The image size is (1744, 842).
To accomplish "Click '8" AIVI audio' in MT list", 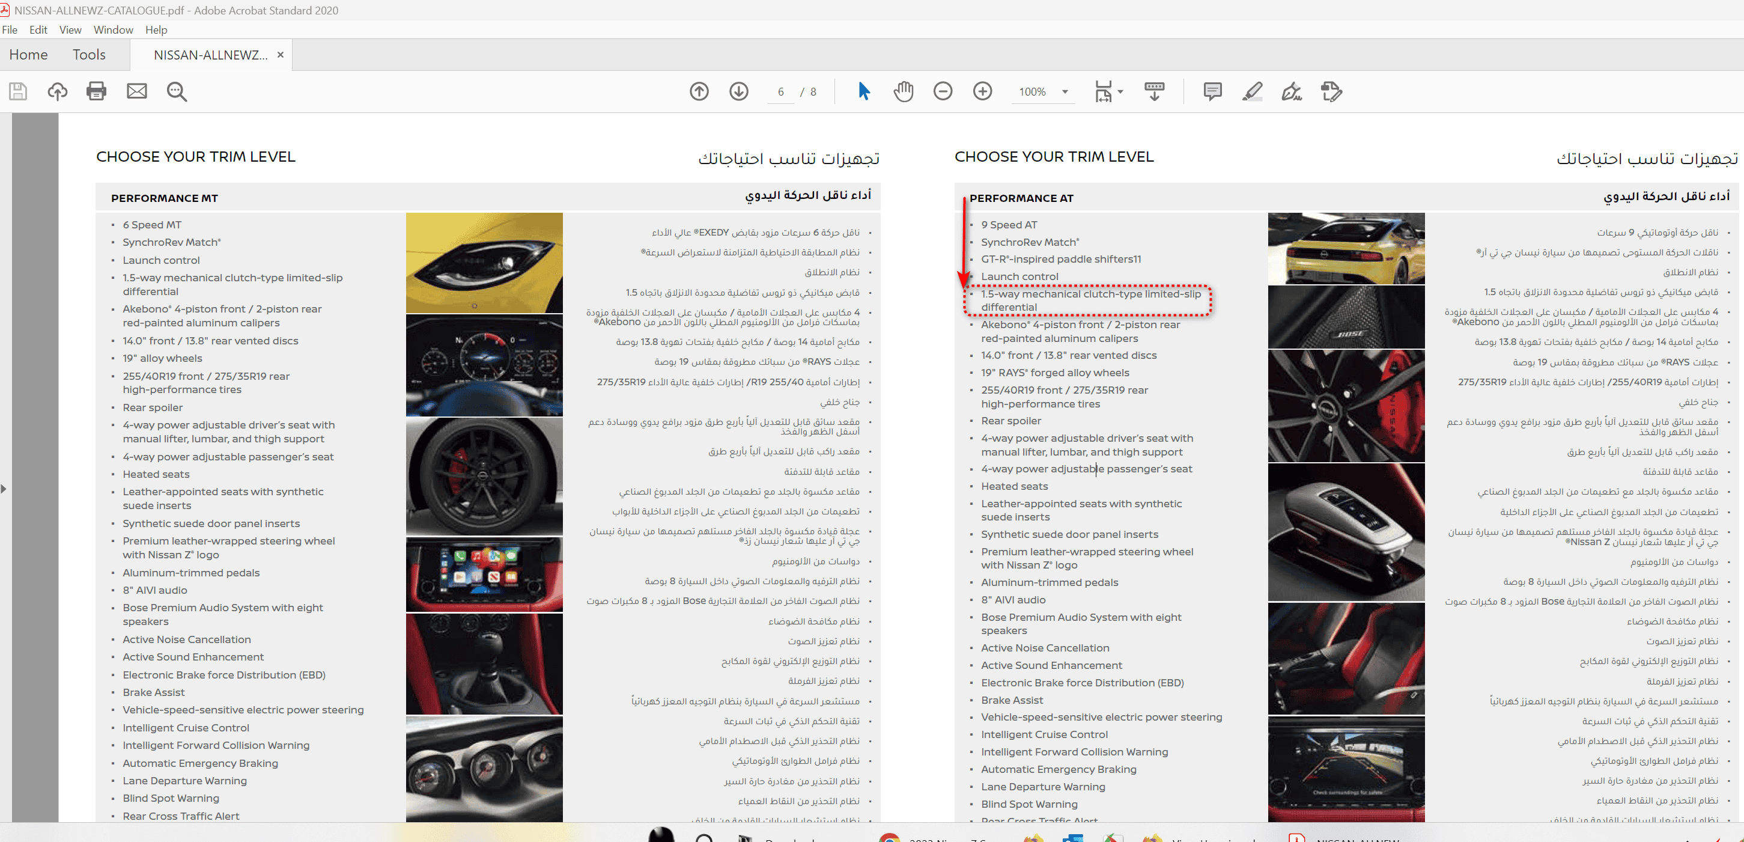I will pyautogui.click(x=154, y=590).
